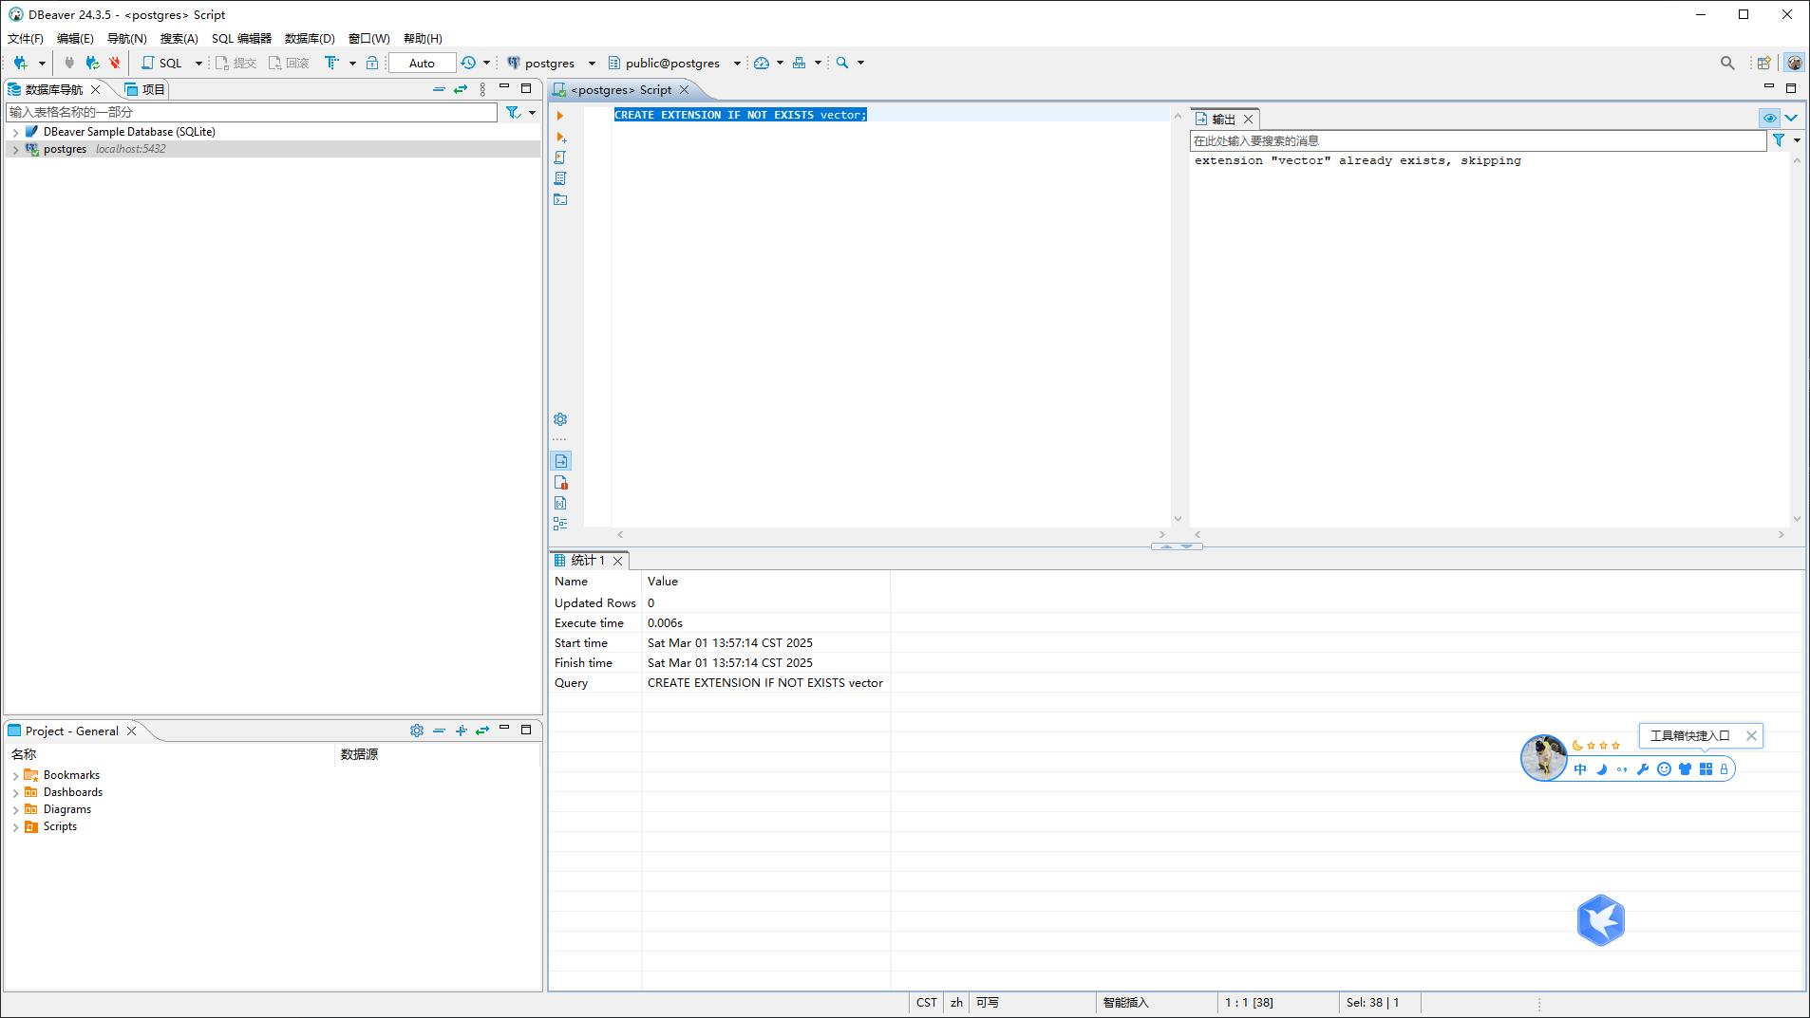1810x1018 pixels.
Task: Toggle the execution log side icon
Action: (x=561, y=482)
